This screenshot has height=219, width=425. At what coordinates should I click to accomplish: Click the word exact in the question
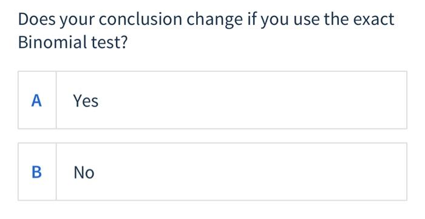pyautogui.click(x=372, y=19)
